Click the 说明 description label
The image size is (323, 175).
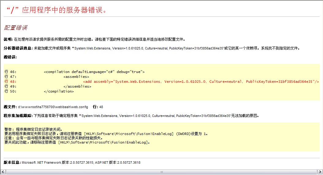[x=8, y=39]
